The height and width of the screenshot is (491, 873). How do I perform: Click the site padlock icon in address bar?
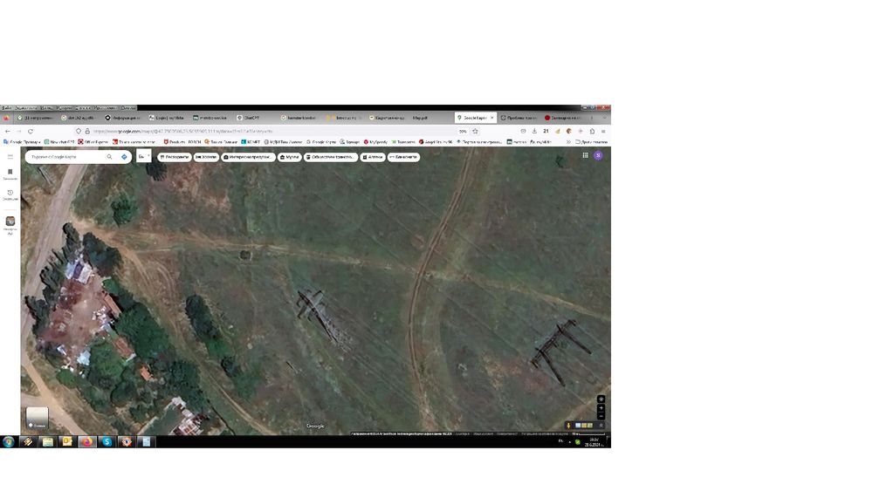(x=87, y=131)
